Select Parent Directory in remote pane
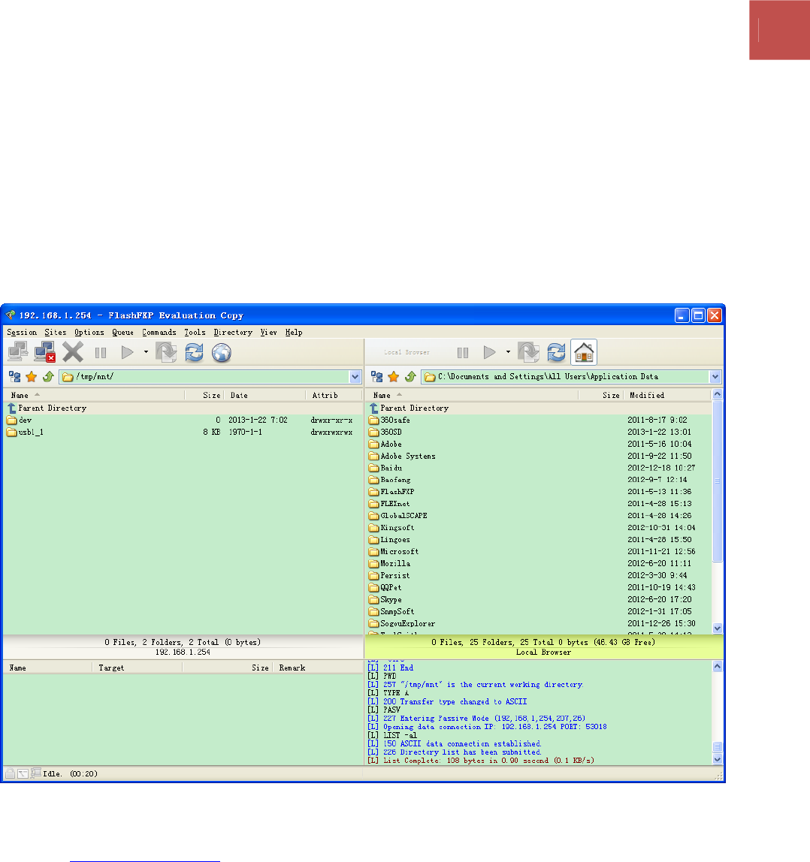The image size is (810, 862). pos(183,408)
